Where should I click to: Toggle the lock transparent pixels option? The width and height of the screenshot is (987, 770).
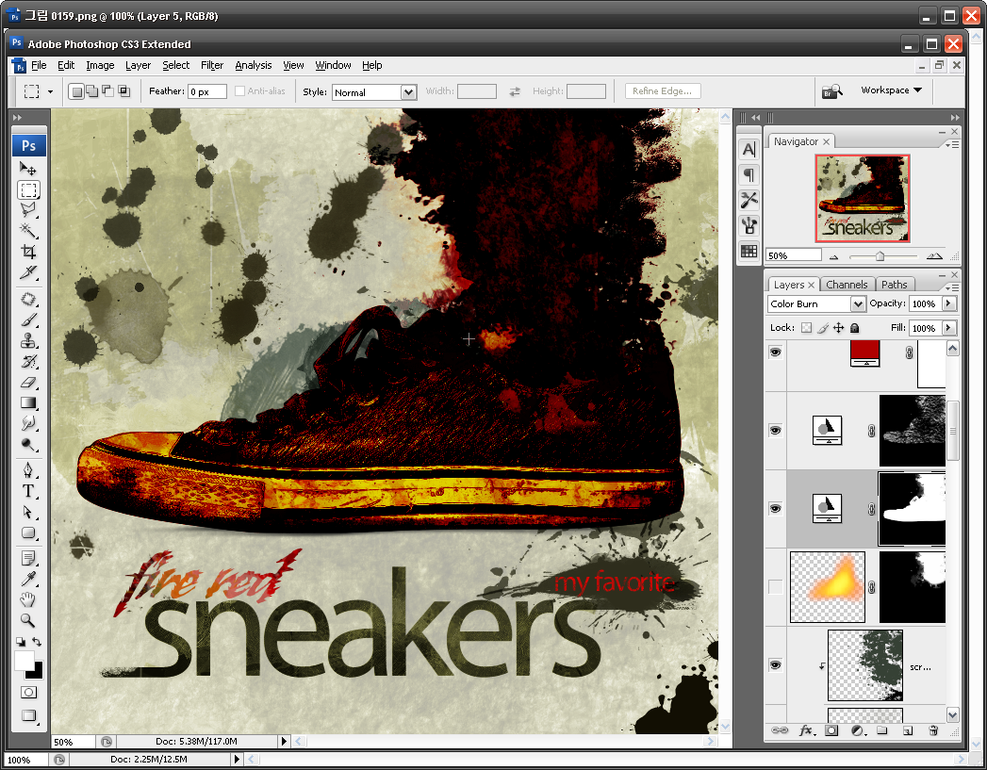click(x=806, y=328)
